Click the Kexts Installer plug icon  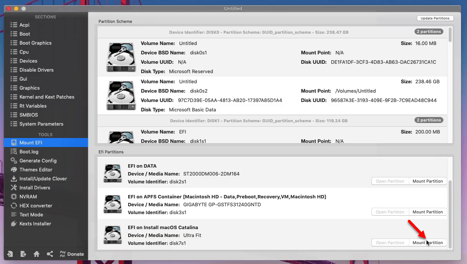pyautogui.click(x=14, y=223)
